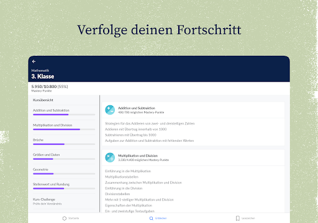Open the Entdecken tab
Viewport: 318px width, 223px height.
pos(158,218)
